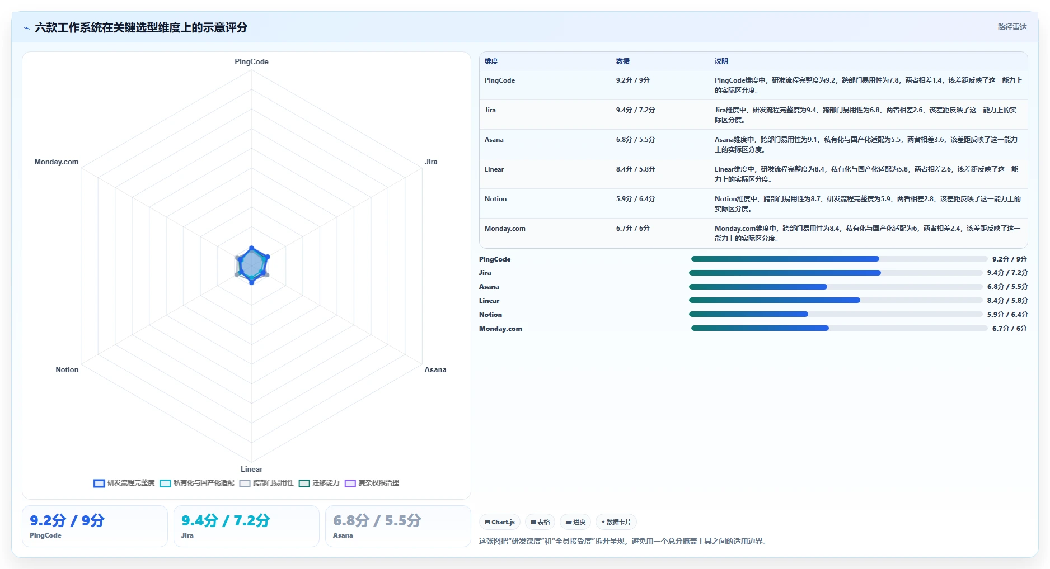Viewport: 1050px width, 569px height.
Task: Click the 数据卡片 chip
Action: point(616,522)
